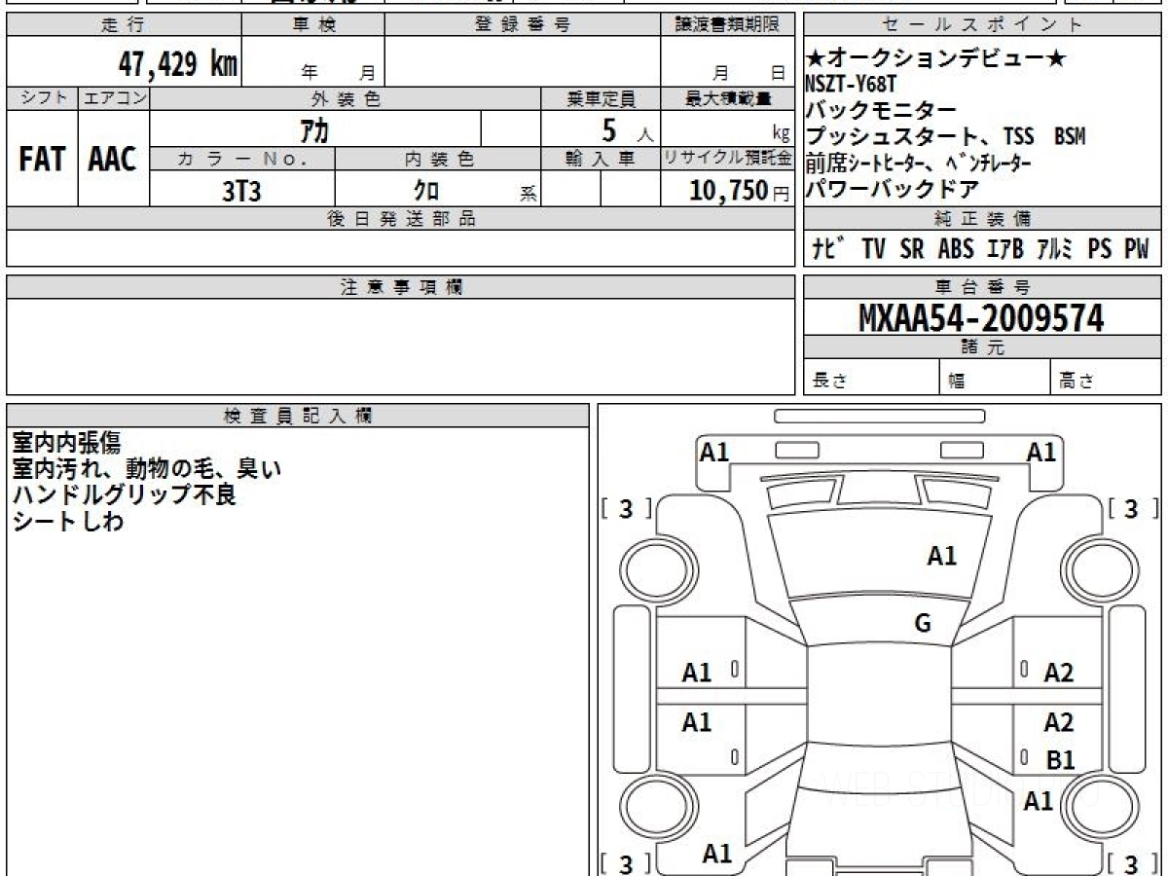This screenshot has width=1168, height=876.
Task: Click the 諸元 header
Action: pyautogui.click(x=982, y=347)
